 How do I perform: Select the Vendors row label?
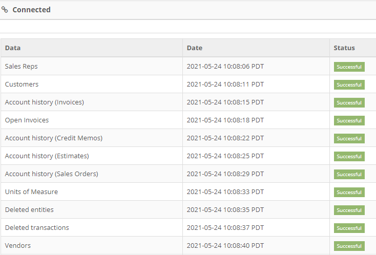coord(18,246)
